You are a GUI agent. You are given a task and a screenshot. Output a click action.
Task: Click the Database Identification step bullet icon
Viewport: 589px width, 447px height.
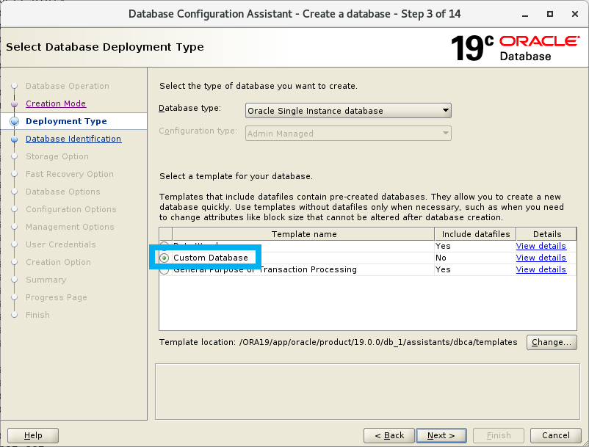14,139
